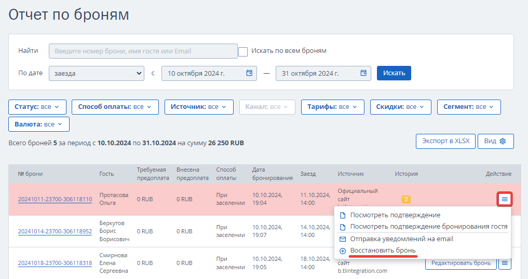Select Посмотреть подтверждение menu item

tap(395, 215)
